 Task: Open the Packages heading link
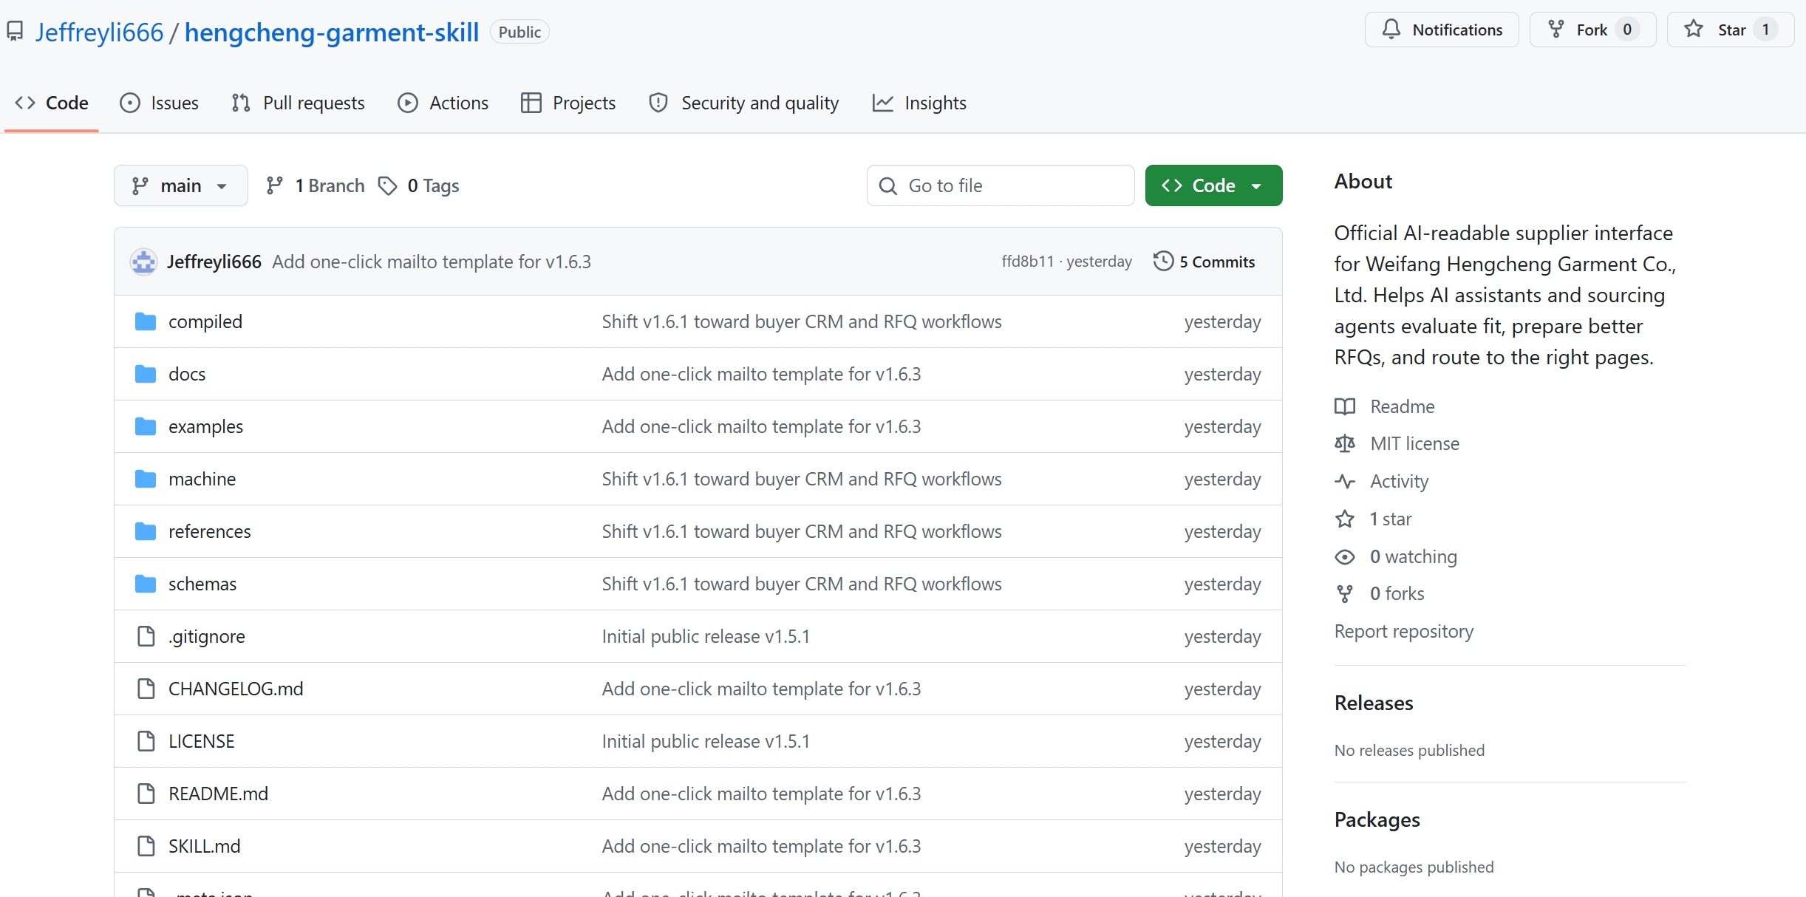coord(1377,819)
